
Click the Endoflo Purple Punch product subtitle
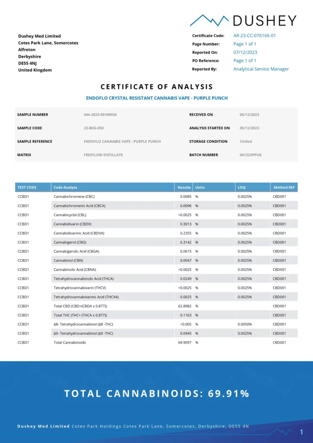[156, 98]
